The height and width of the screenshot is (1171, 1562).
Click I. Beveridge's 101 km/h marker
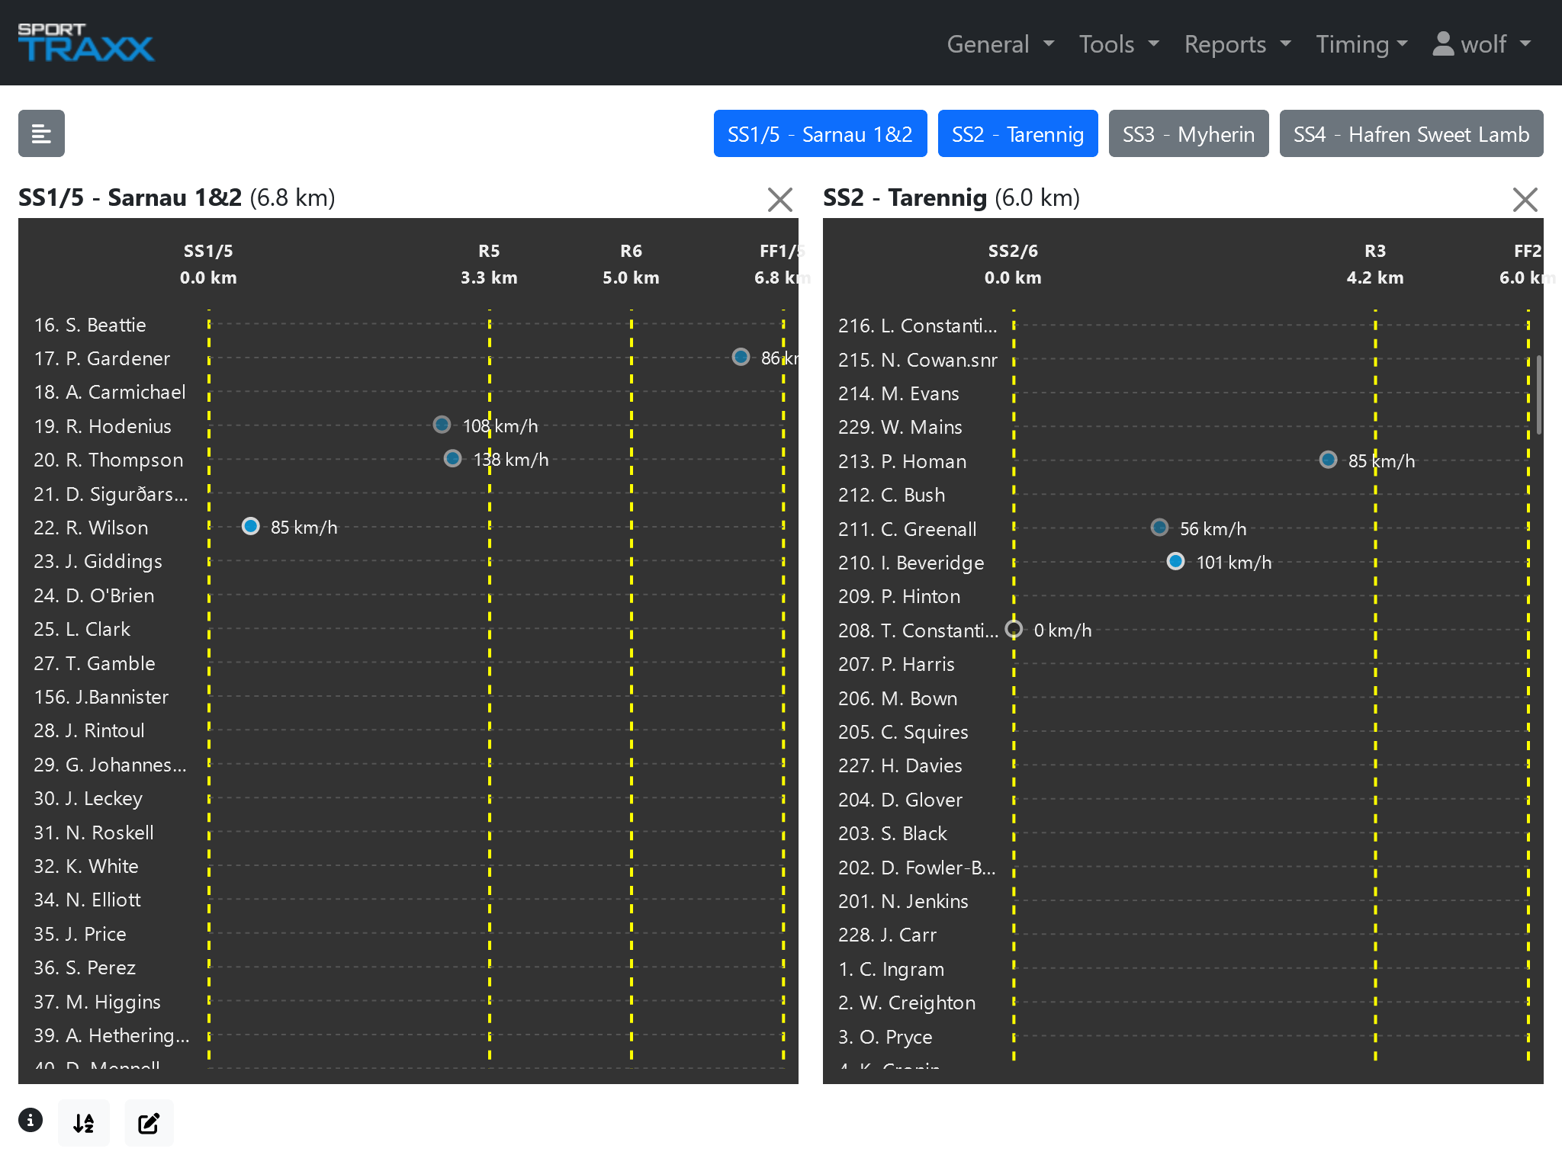pyautogui.click(x=1175, y=561)
